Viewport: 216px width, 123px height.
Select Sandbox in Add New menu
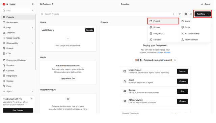coord(163,40)
